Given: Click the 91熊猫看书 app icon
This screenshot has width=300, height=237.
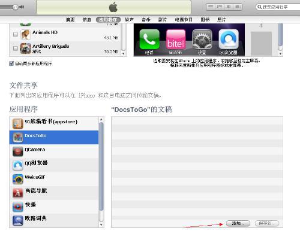Looking at the screenshot, I should (18, 124).
